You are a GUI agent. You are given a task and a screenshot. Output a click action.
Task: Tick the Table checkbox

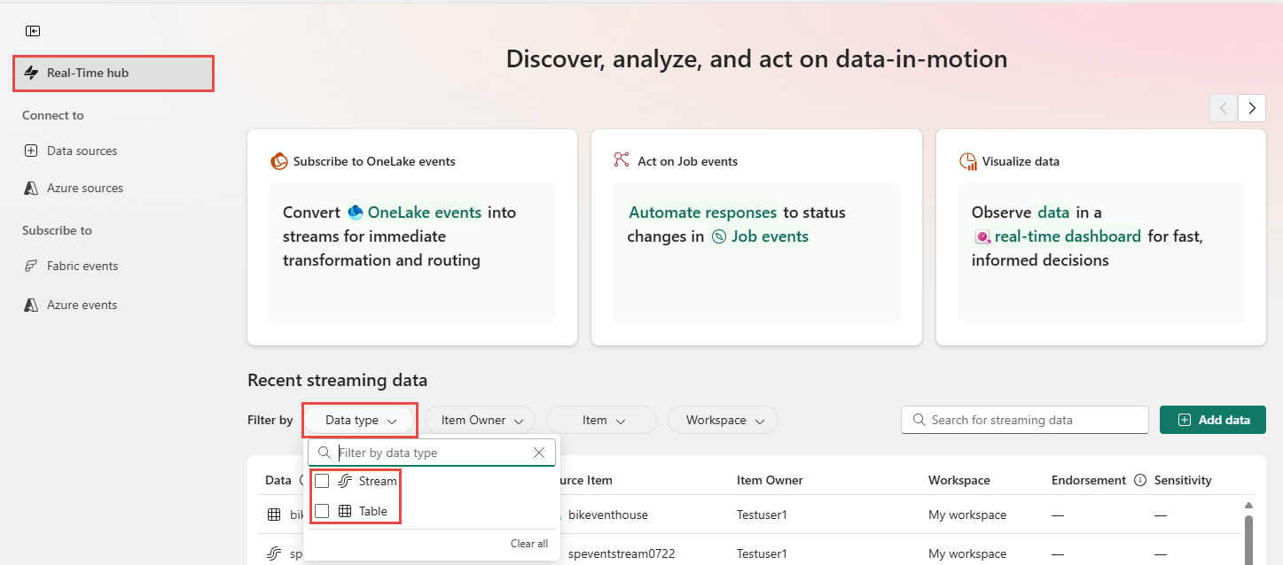point(322,511)
